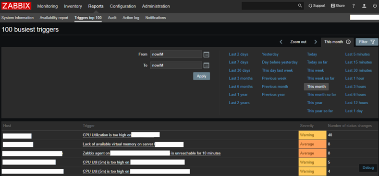Select Last 1 year range
Viewport: 379px width, 176px height.
coord(238,95)
